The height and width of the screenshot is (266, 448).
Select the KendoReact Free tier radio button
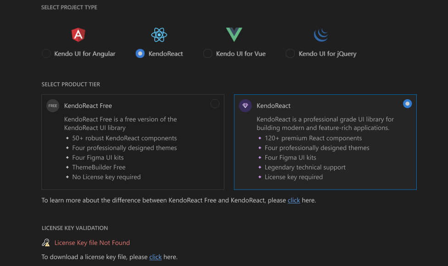[x=215, y=104]
